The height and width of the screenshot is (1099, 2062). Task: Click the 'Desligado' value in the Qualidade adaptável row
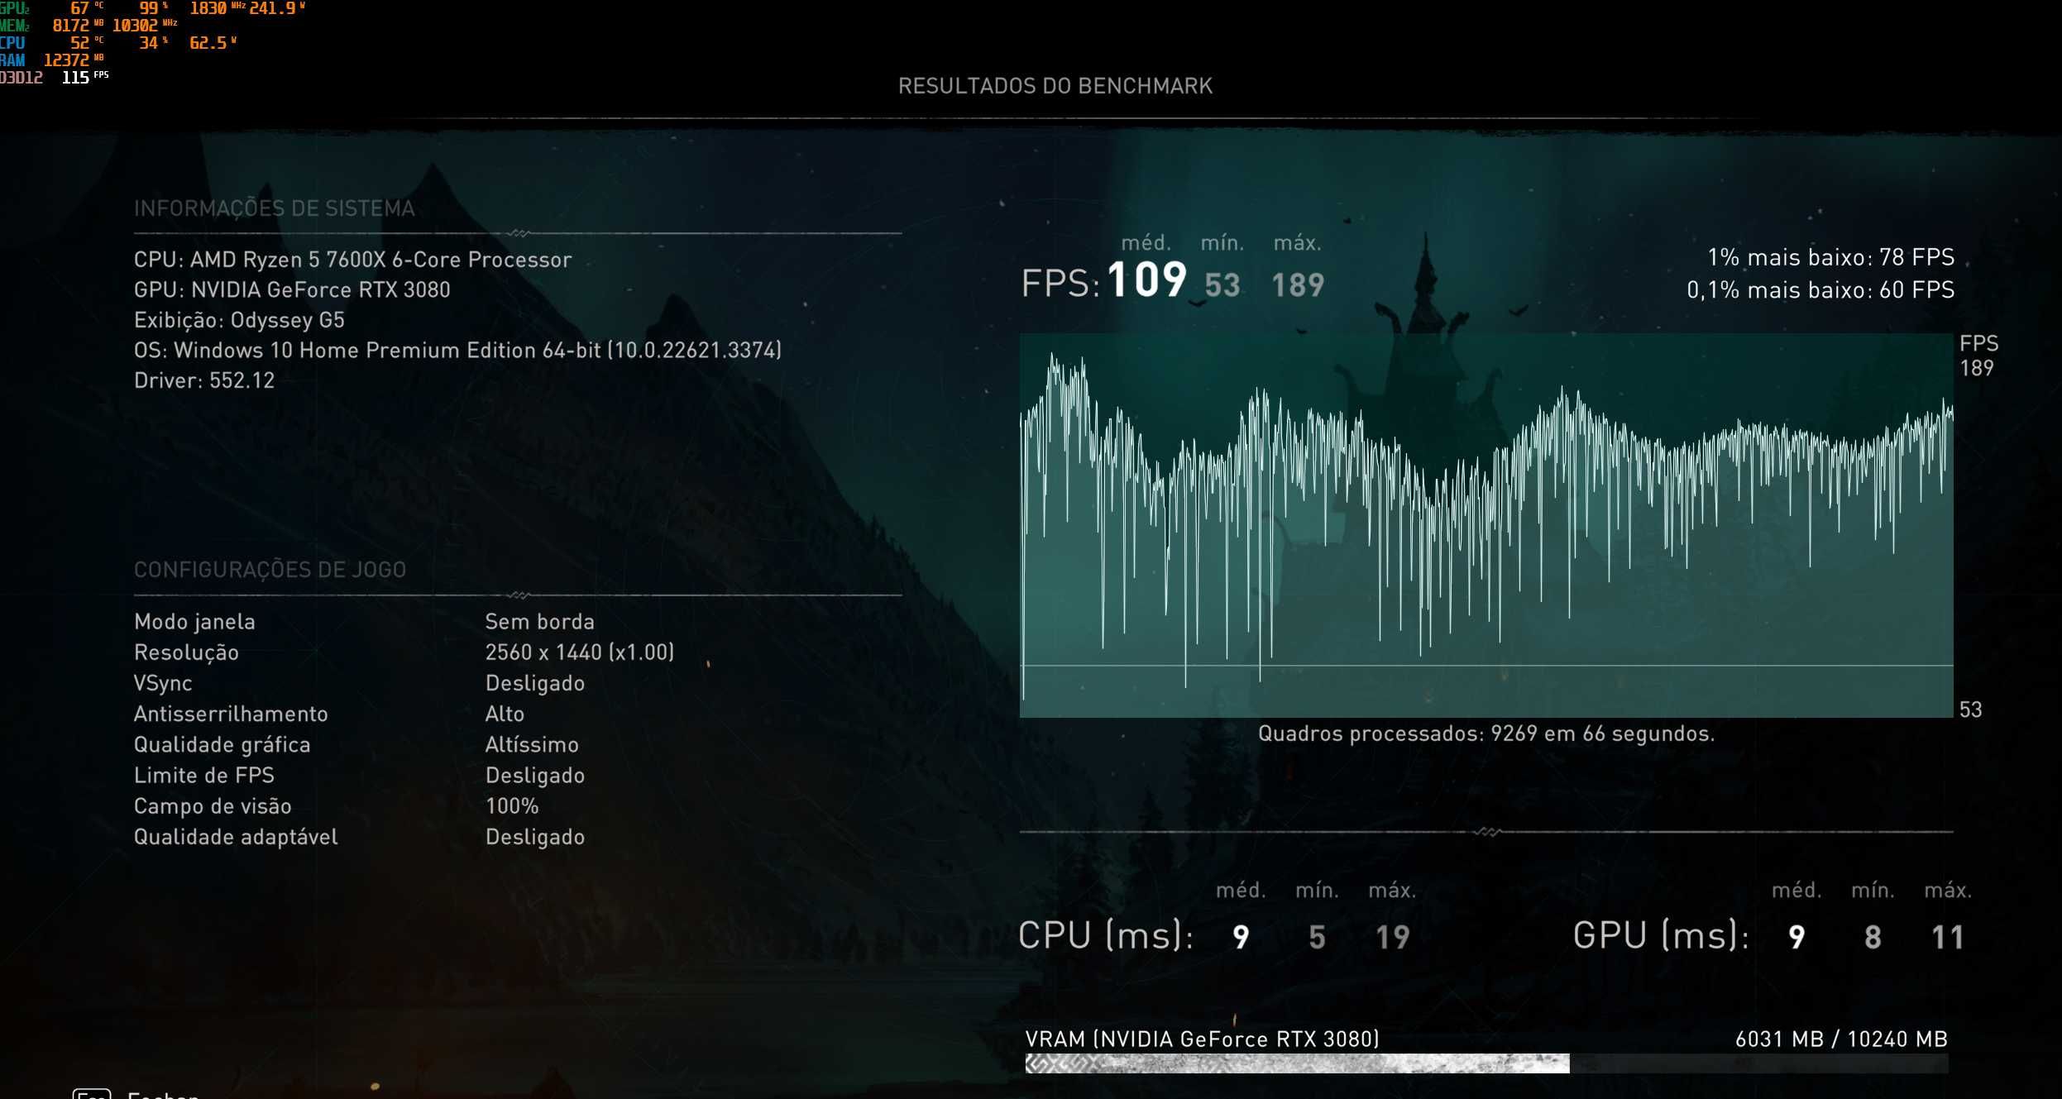coord(535,837)
